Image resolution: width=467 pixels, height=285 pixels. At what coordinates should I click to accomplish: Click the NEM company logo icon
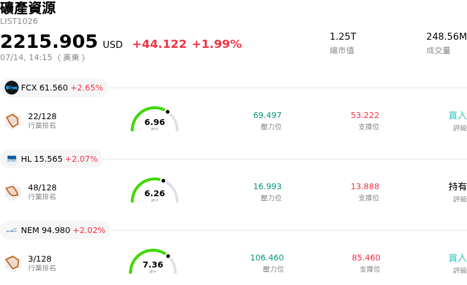[x=12, y=230]
